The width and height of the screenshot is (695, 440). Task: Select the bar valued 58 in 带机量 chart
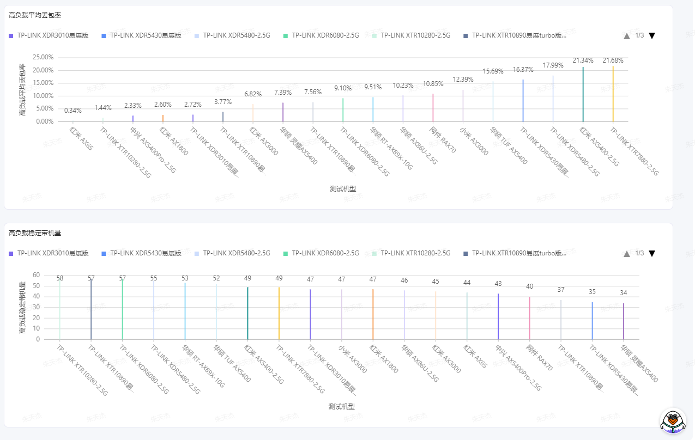pyautogui.click(x=59, y=309)
